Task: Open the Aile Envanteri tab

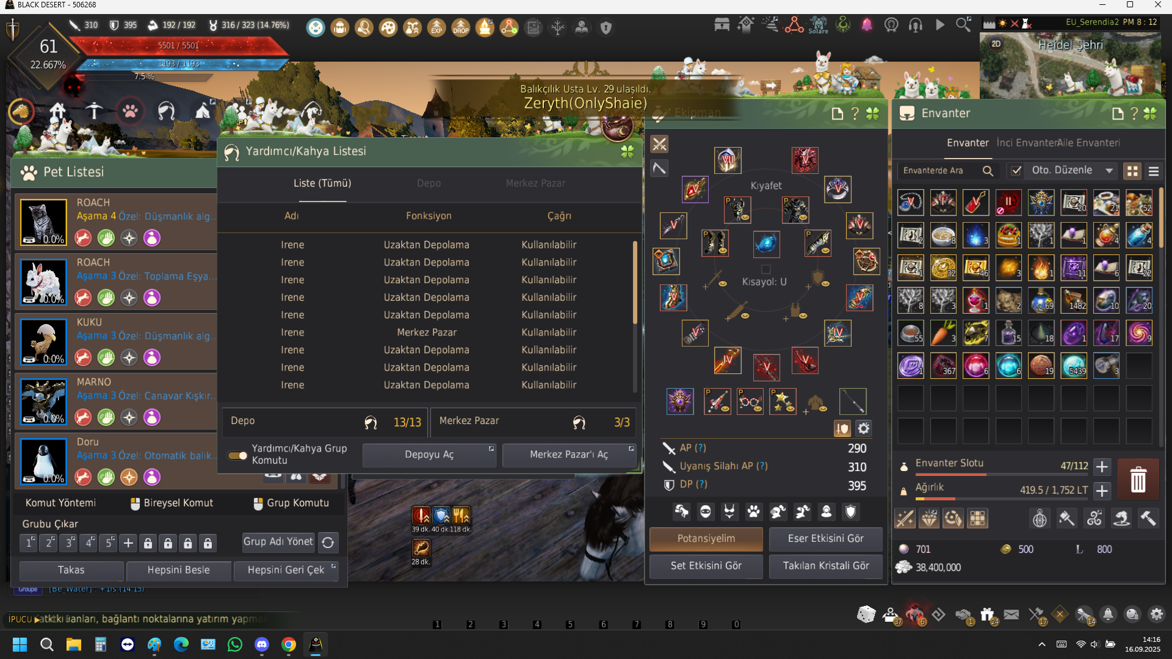Action: tap(1090, 143)
